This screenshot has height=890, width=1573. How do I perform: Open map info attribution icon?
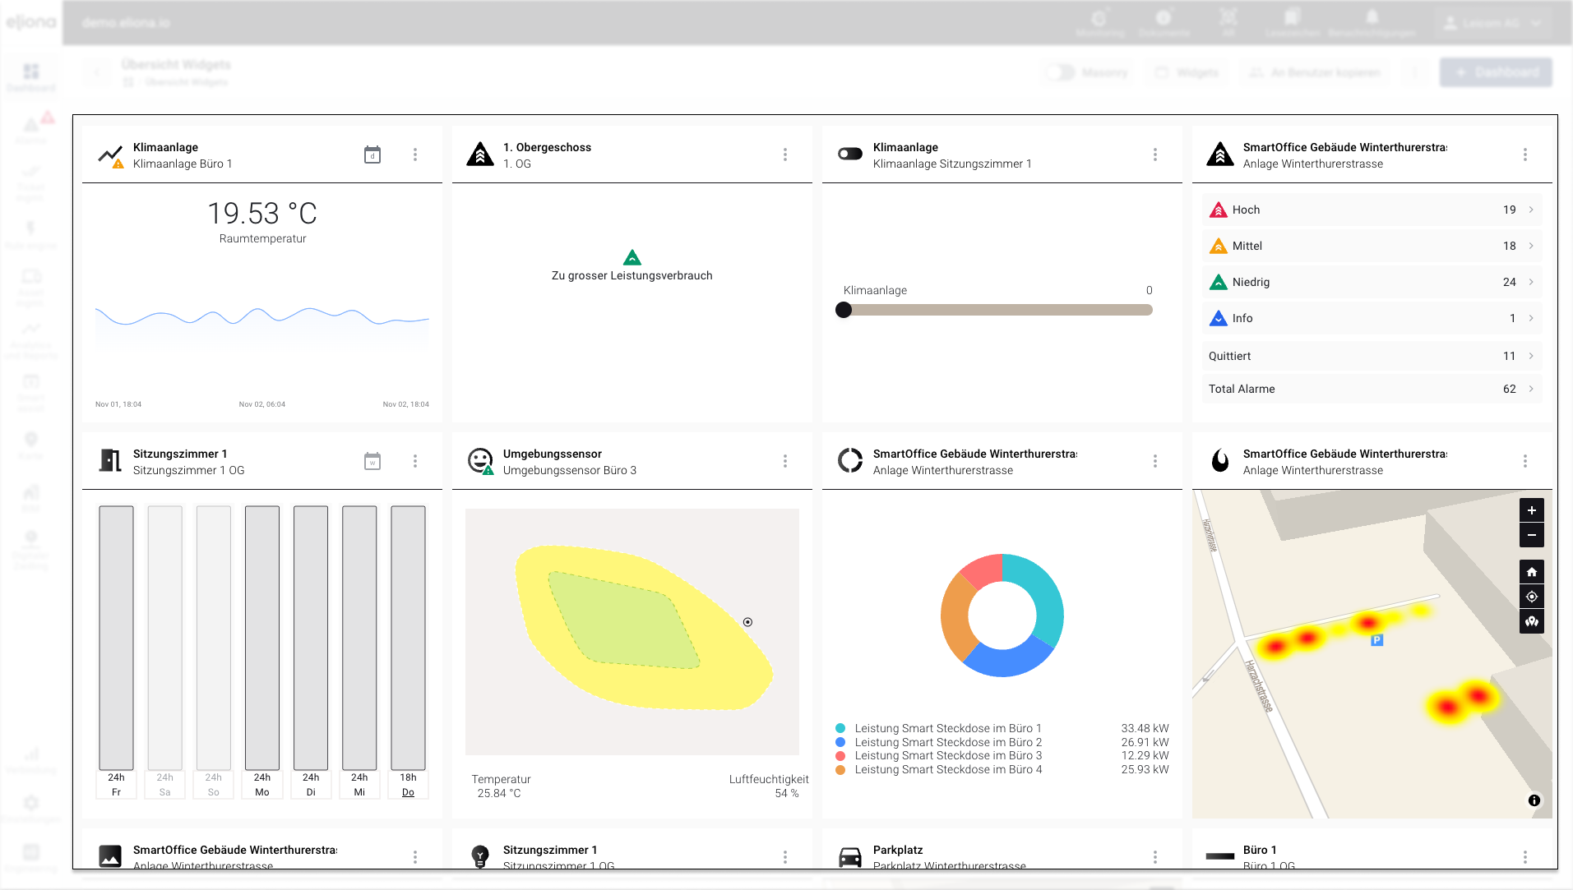point(1534,800)
